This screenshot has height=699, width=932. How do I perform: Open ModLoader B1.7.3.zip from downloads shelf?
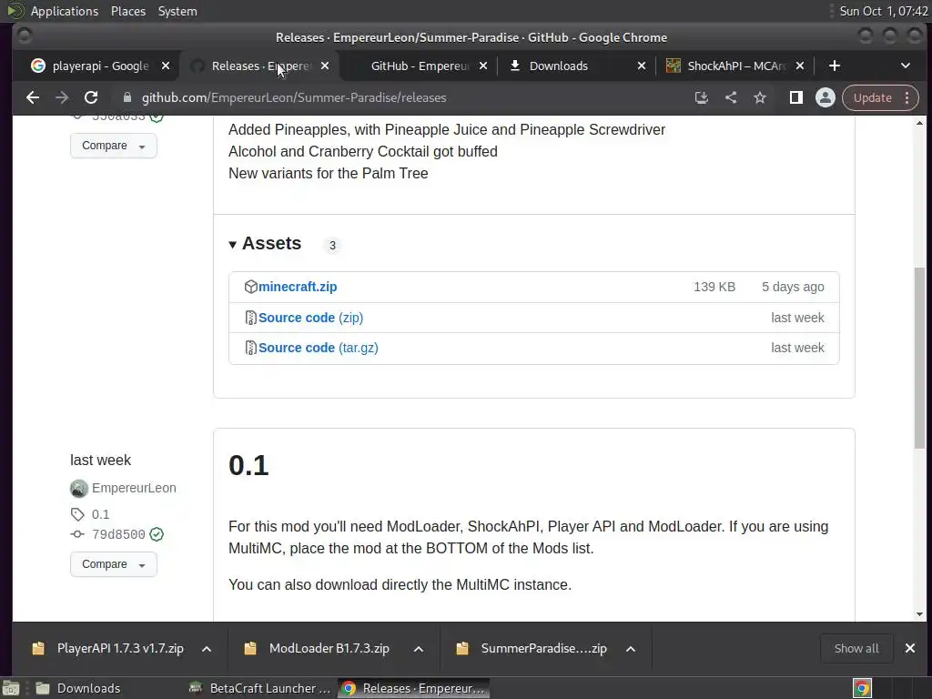coord(329,648)
